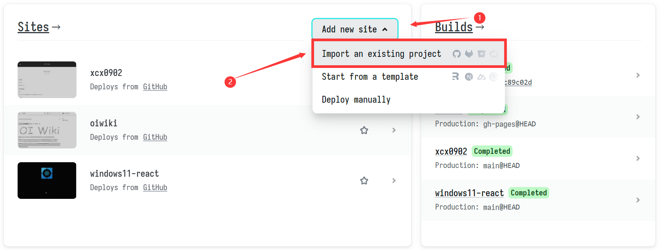Click the Nuxt mountain template icon
Viewport: 661px width, 250px height.
[482, 77]
